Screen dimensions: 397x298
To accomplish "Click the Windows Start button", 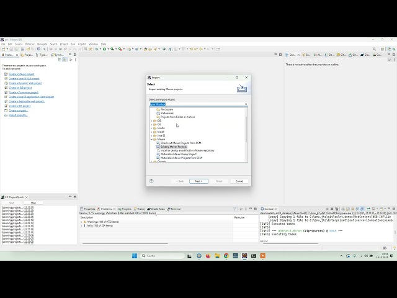I will pos(135,256).
